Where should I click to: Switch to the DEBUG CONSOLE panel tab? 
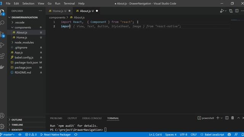pos(92,118)
